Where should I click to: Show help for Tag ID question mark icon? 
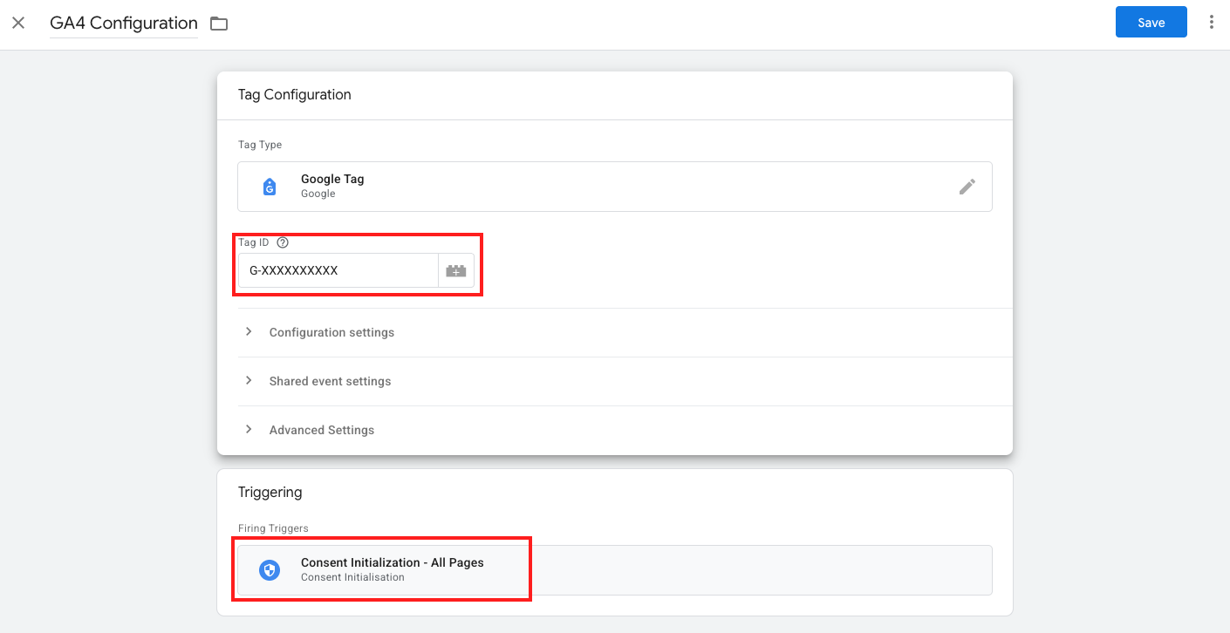[x=283, y=242]
